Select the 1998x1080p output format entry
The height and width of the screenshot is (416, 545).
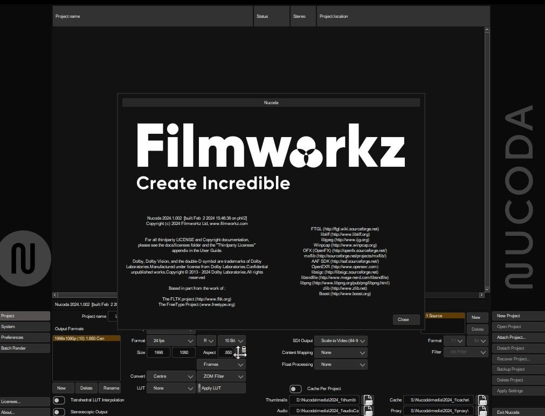coord(86,338)
